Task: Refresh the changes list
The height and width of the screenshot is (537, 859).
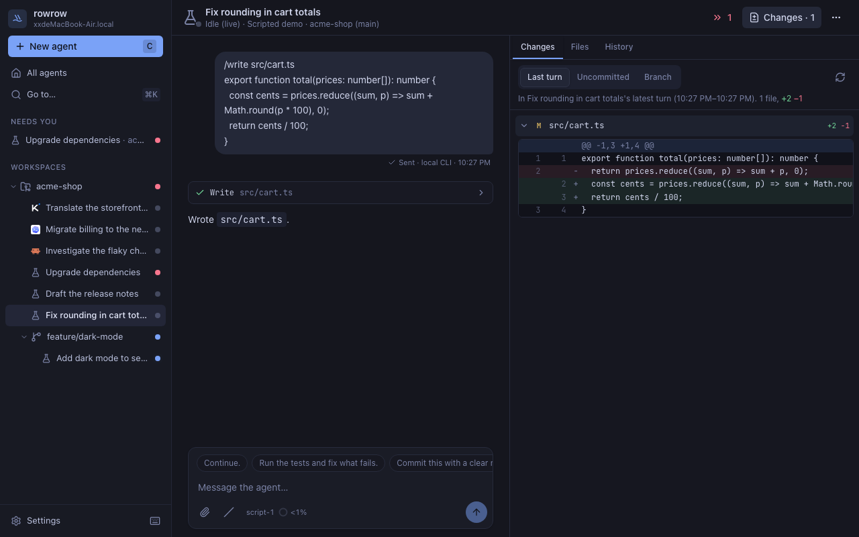Action: [x=840, y=77]
